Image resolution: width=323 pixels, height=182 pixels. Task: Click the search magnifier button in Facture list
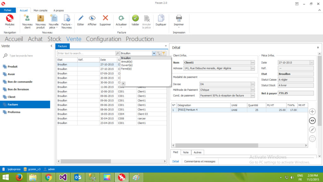pos(117,53)
